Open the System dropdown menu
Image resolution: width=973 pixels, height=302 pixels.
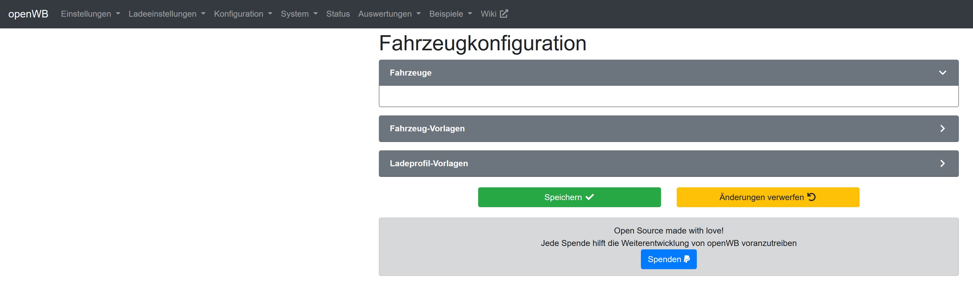coord(299,14)
